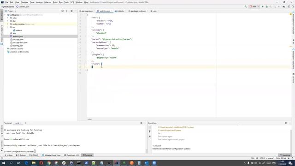This screenshot has height=166, width=295.
Task: Expand the dist folder
Action: click(x=8, y=21)
